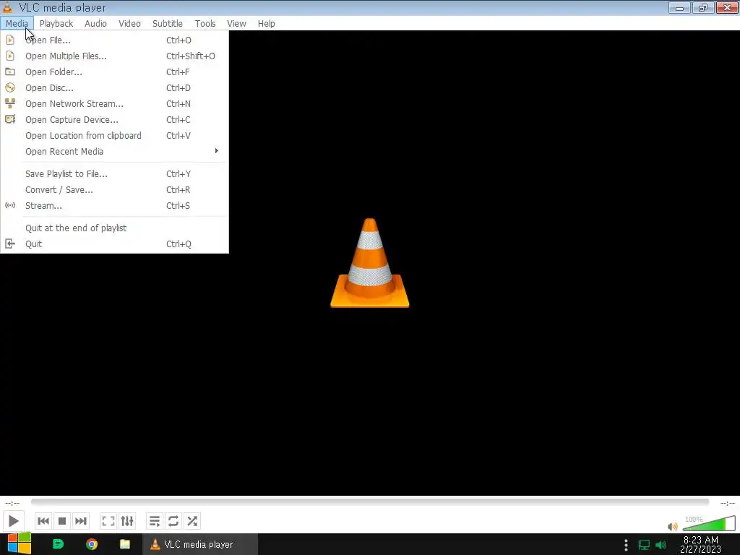Open the Playback menu

pyautogui.click(x=56, y=24)
